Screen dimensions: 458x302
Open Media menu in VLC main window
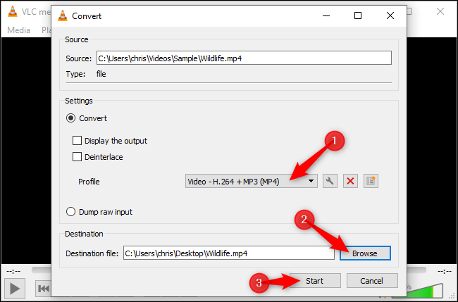click(18, 30)
